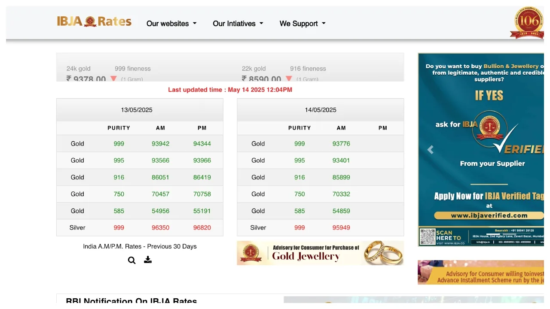Click the magnifying glass search icon

coord(131,260)
